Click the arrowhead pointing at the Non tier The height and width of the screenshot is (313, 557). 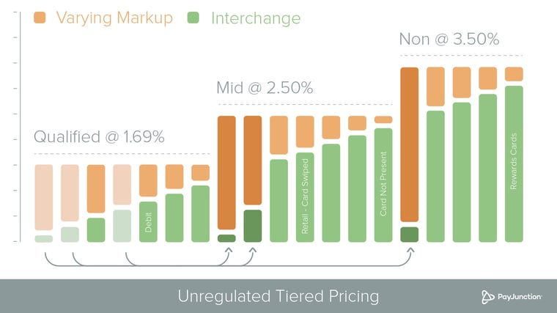[x=410, y=250]
